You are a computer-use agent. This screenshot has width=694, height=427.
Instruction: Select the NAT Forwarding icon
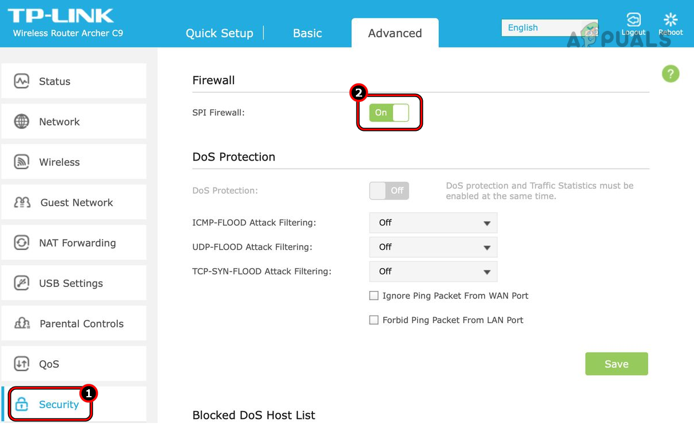(21, 242)
